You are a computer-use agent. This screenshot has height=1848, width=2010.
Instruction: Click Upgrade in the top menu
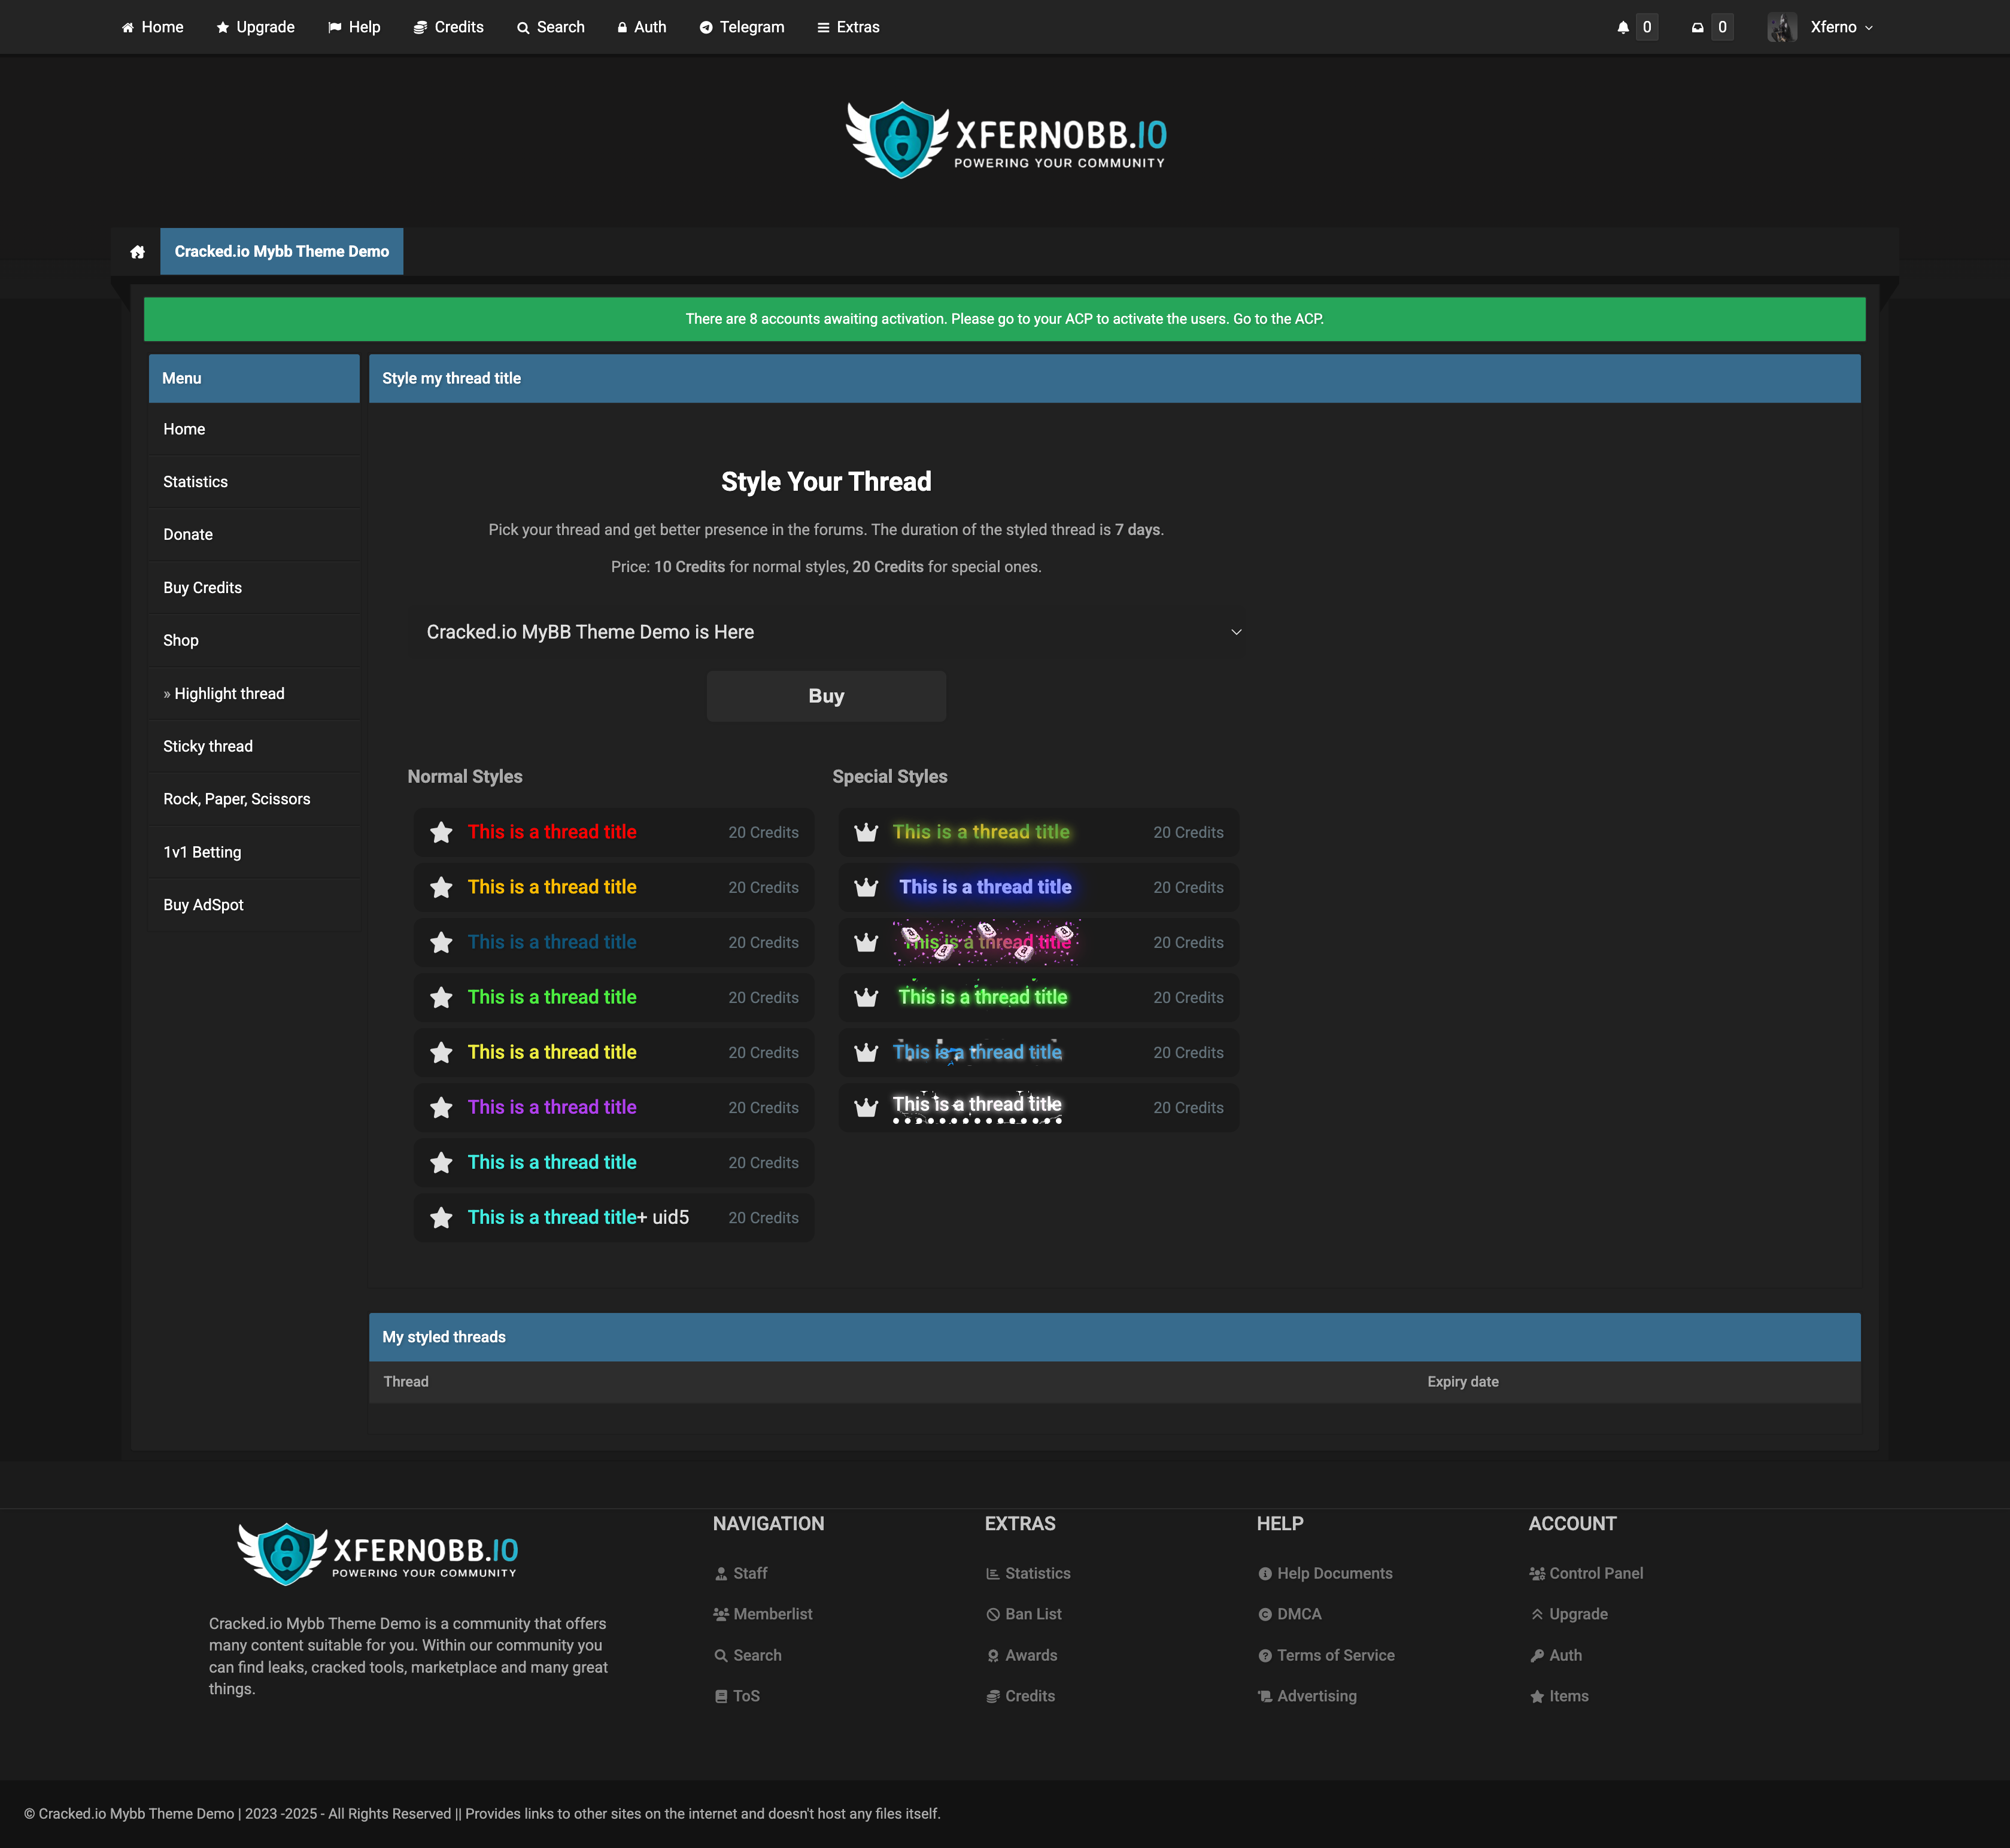click(x=255, y=27)
